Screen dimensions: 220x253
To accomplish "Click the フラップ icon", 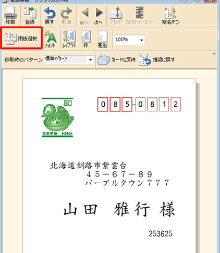I will (116, 16).
